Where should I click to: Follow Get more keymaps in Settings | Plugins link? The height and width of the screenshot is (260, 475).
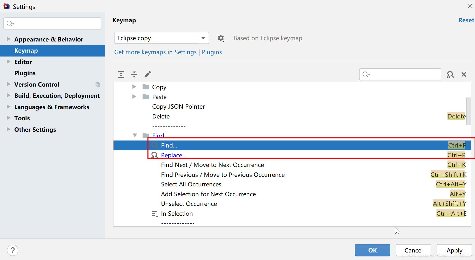click(168, 52)
